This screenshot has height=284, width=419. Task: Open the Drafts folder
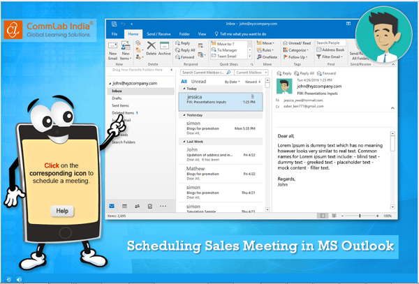point(117,98)
